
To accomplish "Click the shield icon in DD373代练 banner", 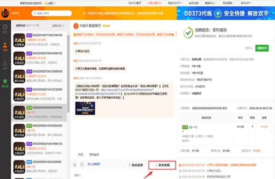I will pos(218,13).
